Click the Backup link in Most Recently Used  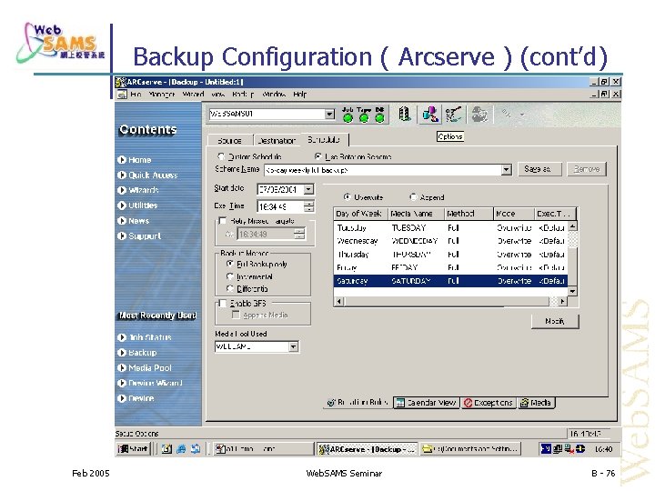point(143,353)
